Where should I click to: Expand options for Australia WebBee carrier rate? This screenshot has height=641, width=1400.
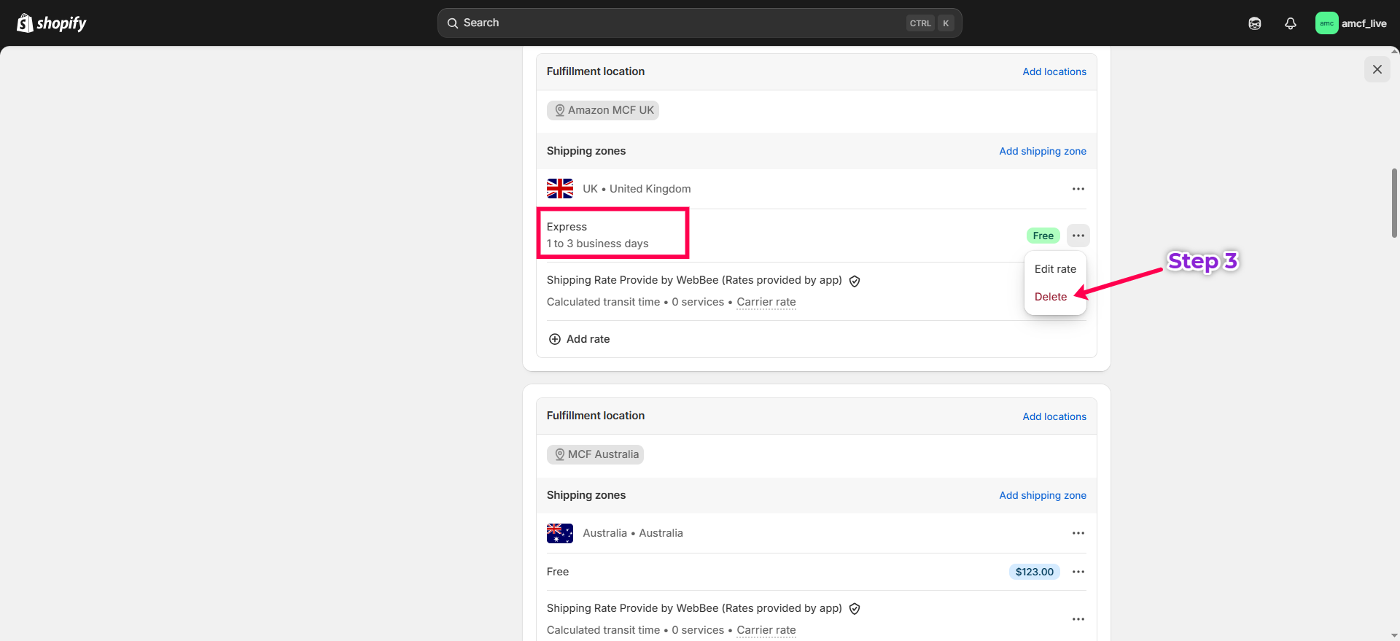1078,619
